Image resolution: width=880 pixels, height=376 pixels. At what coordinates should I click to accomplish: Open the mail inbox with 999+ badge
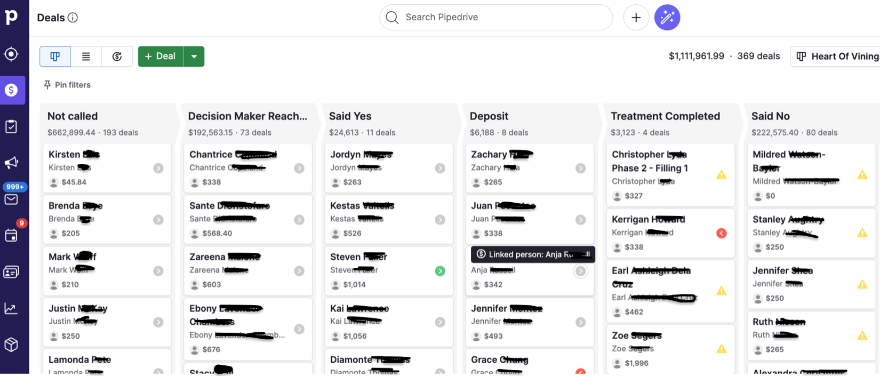tap(11, 199)
